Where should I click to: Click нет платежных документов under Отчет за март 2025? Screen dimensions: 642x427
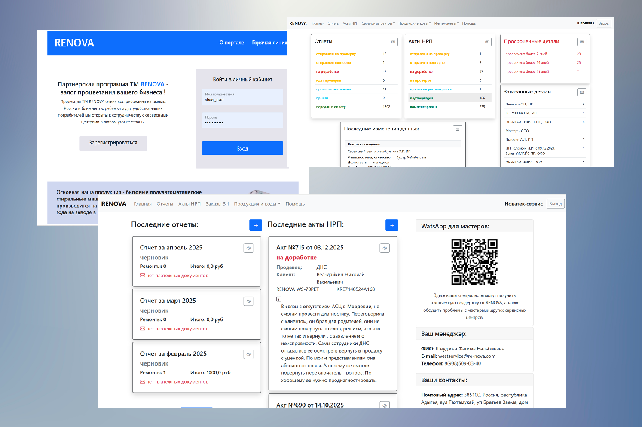click(177, 329)
